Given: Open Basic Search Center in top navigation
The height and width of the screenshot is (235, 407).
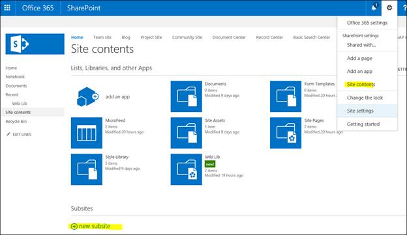Looking at the screenshot, I should pos(312,37).
